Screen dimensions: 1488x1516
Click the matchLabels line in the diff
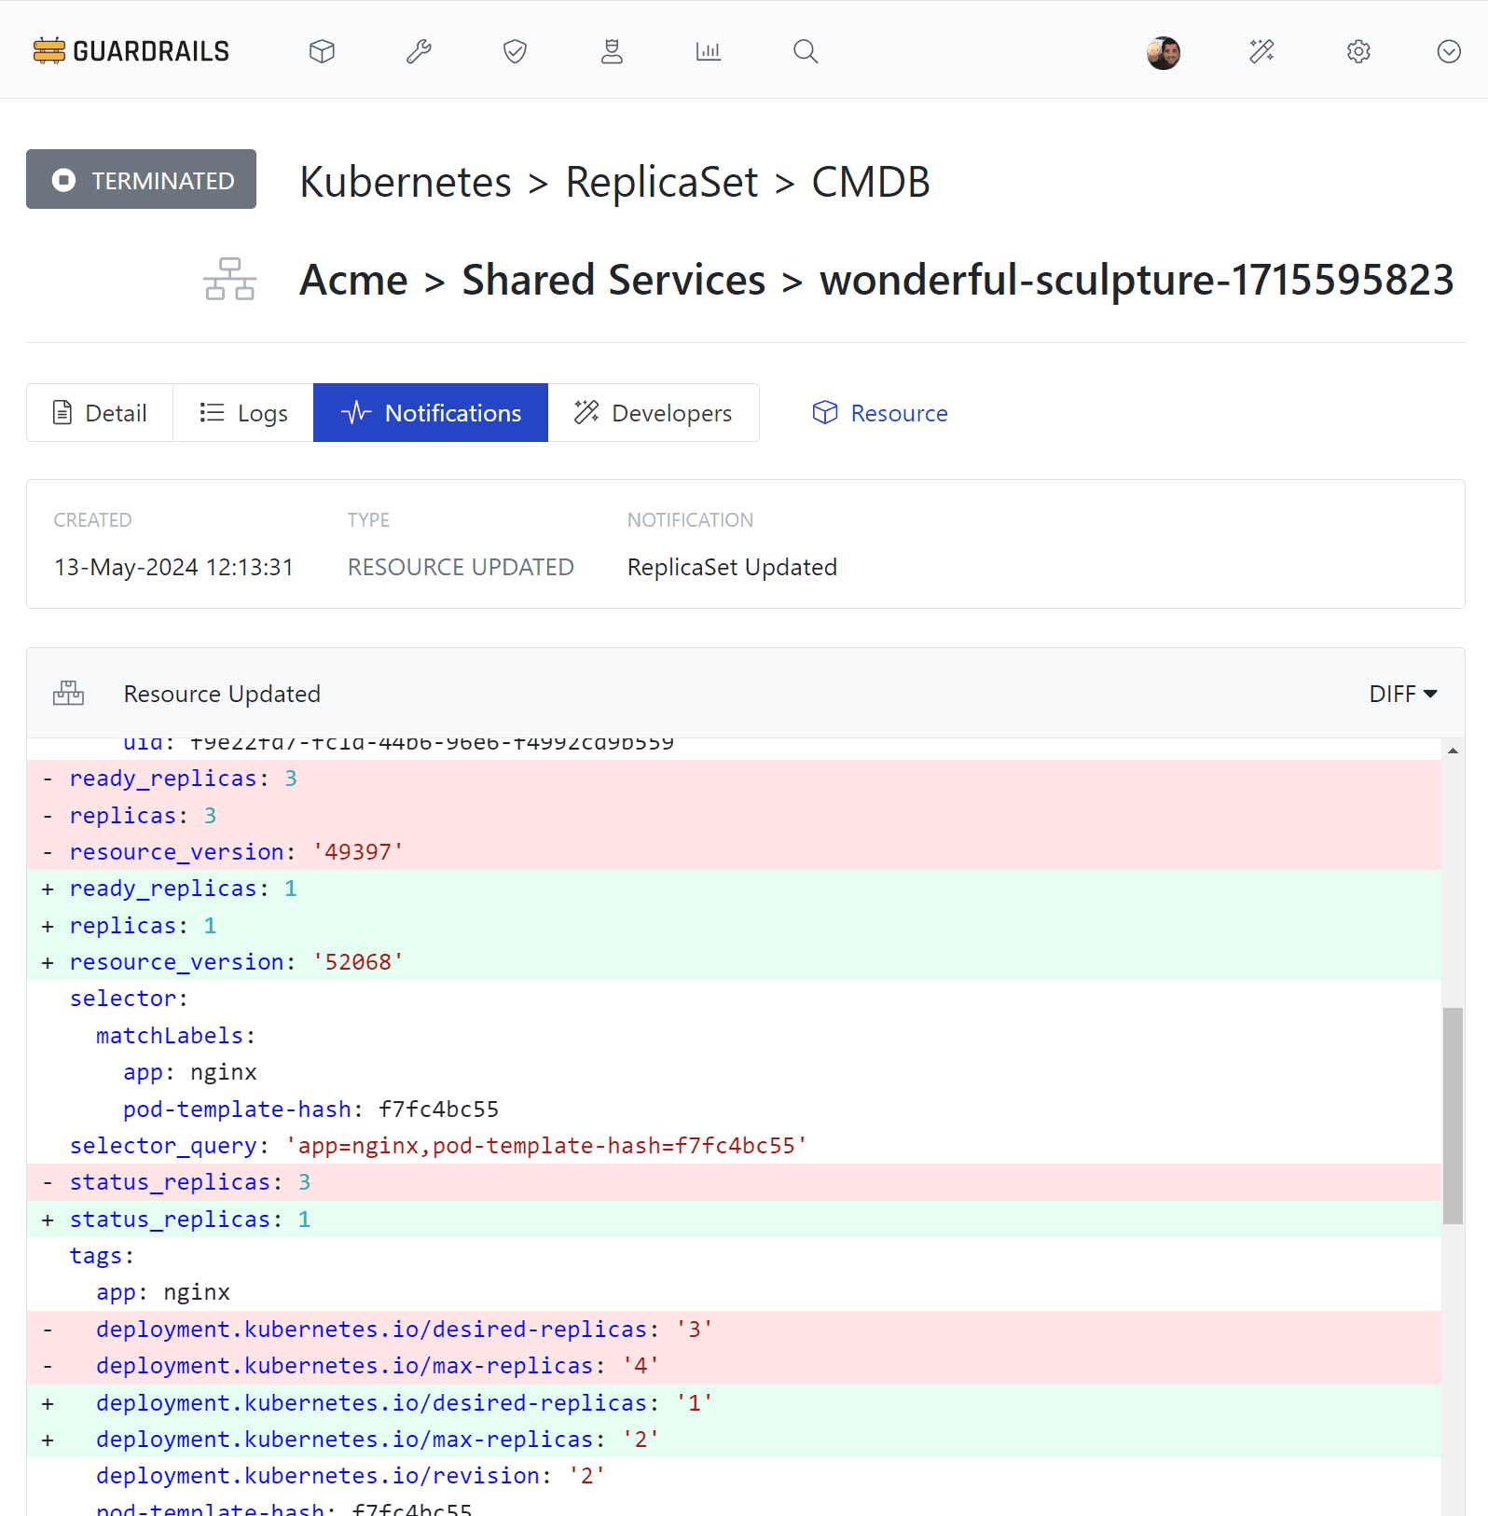coord(734,1036)
